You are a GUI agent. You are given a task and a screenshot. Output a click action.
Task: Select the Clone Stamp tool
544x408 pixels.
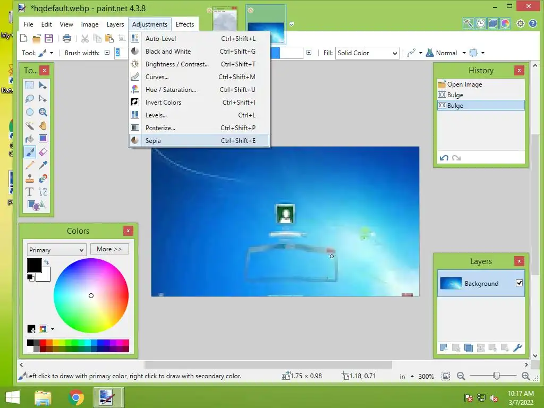click(30, 178)
